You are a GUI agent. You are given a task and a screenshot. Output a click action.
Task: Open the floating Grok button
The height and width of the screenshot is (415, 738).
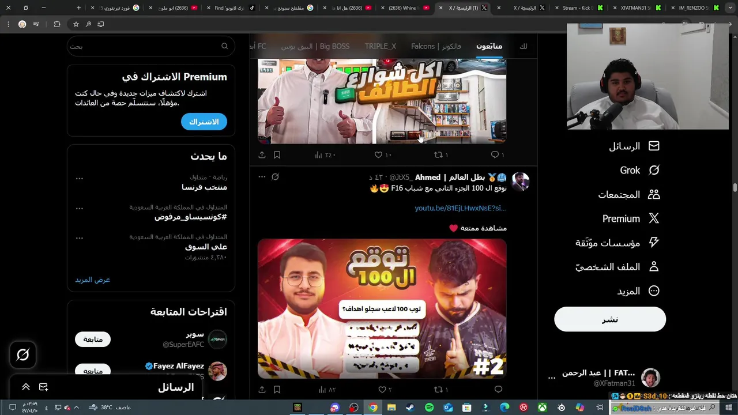pos(23,355)
